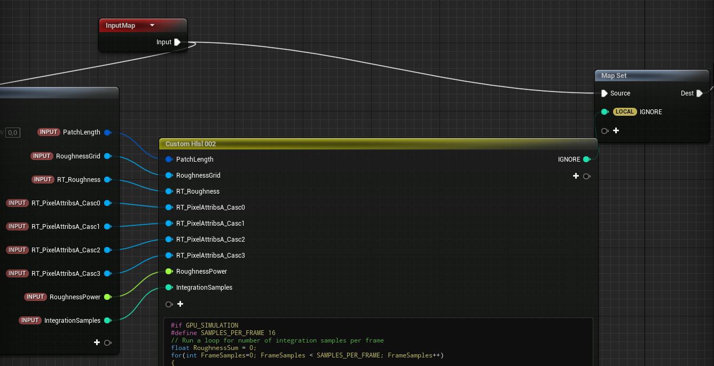Click the INPUT RoughnessGrid output pin
The image size is (714, 366).
click(107, 156)
